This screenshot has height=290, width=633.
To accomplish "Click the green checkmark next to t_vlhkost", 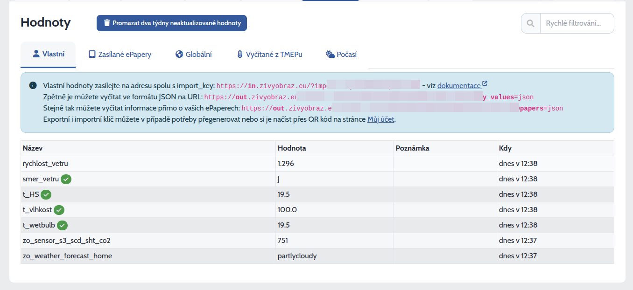I will (x=59, y=210).
